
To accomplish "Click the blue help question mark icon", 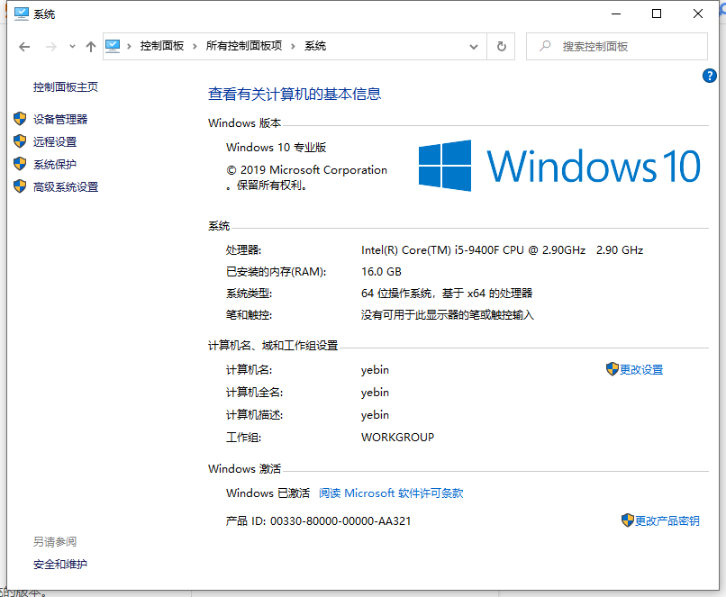I will tap(710, 76).
